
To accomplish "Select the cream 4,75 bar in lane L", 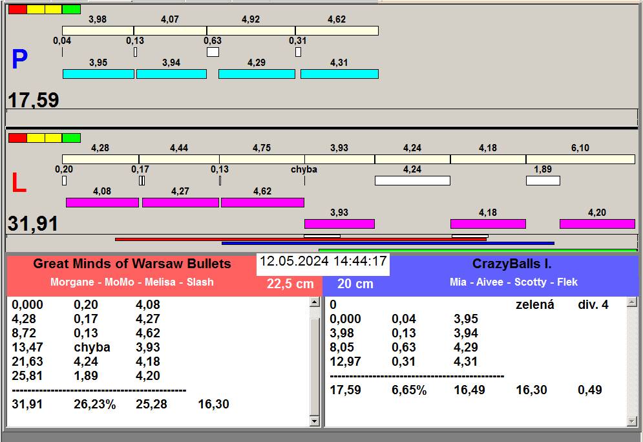I will [262, 159].
